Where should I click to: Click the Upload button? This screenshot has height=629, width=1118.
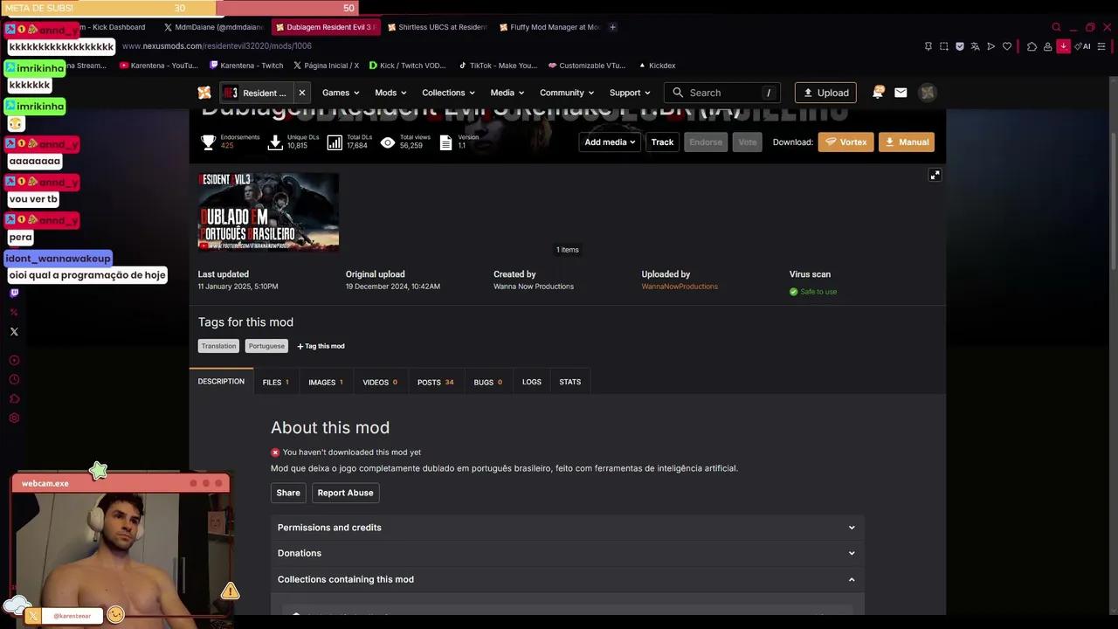click(x=825, y=93)
